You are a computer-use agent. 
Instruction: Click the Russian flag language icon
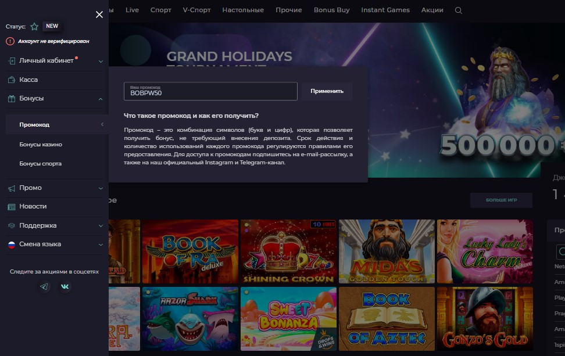point(12,244)
